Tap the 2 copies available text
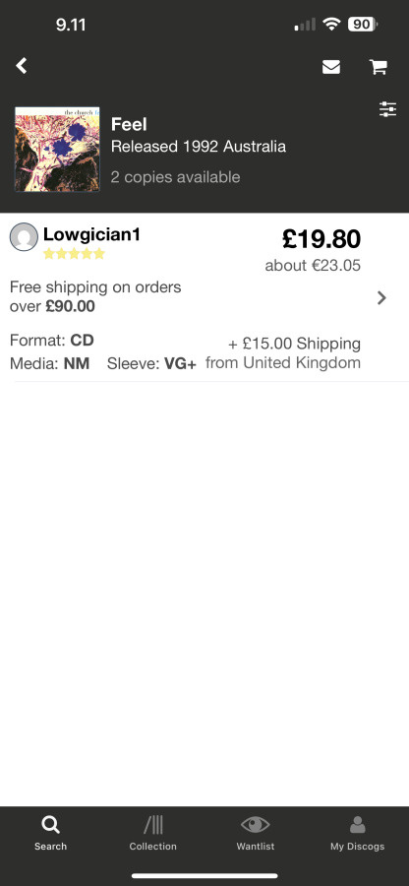 pos(175,177)
